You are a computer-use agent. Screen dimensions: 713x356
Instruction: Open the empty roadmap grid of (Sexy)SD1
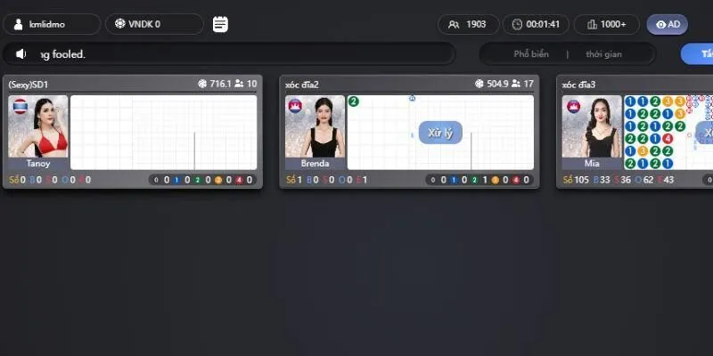coord(164,132)
